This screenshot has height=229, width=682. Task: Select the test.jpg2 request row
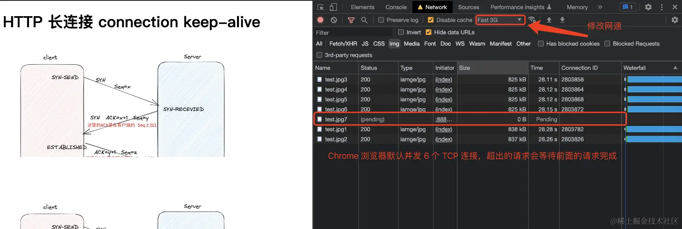[x=497, y=139]
